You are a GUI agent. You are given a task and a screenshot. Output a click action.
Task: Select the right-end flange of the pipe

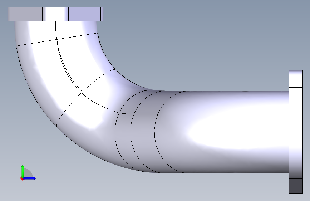[x=296, y=132]
